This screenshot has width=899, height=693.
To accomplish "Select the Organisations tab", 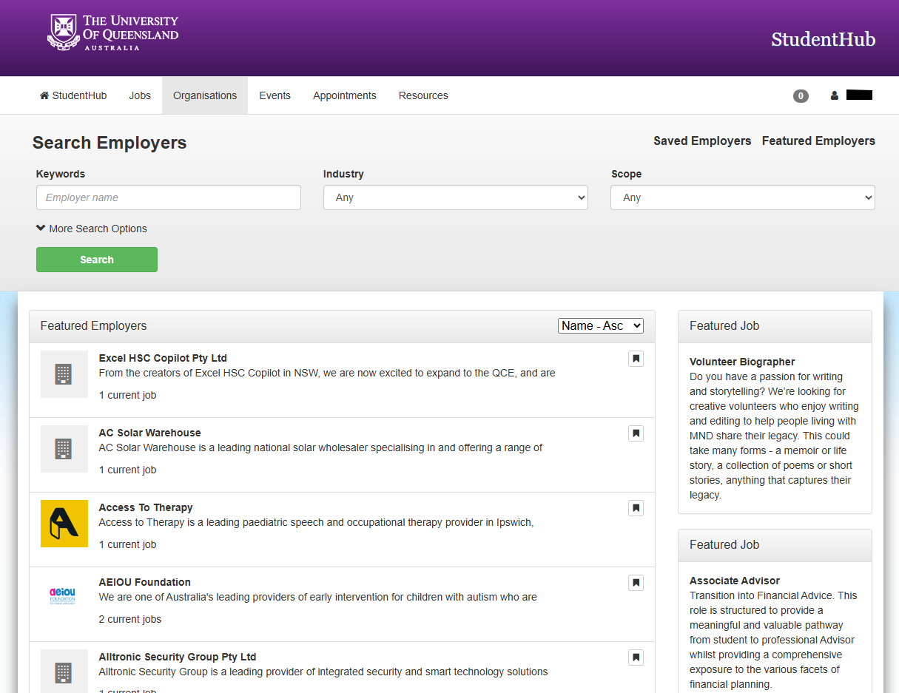I will click(205, 95).
